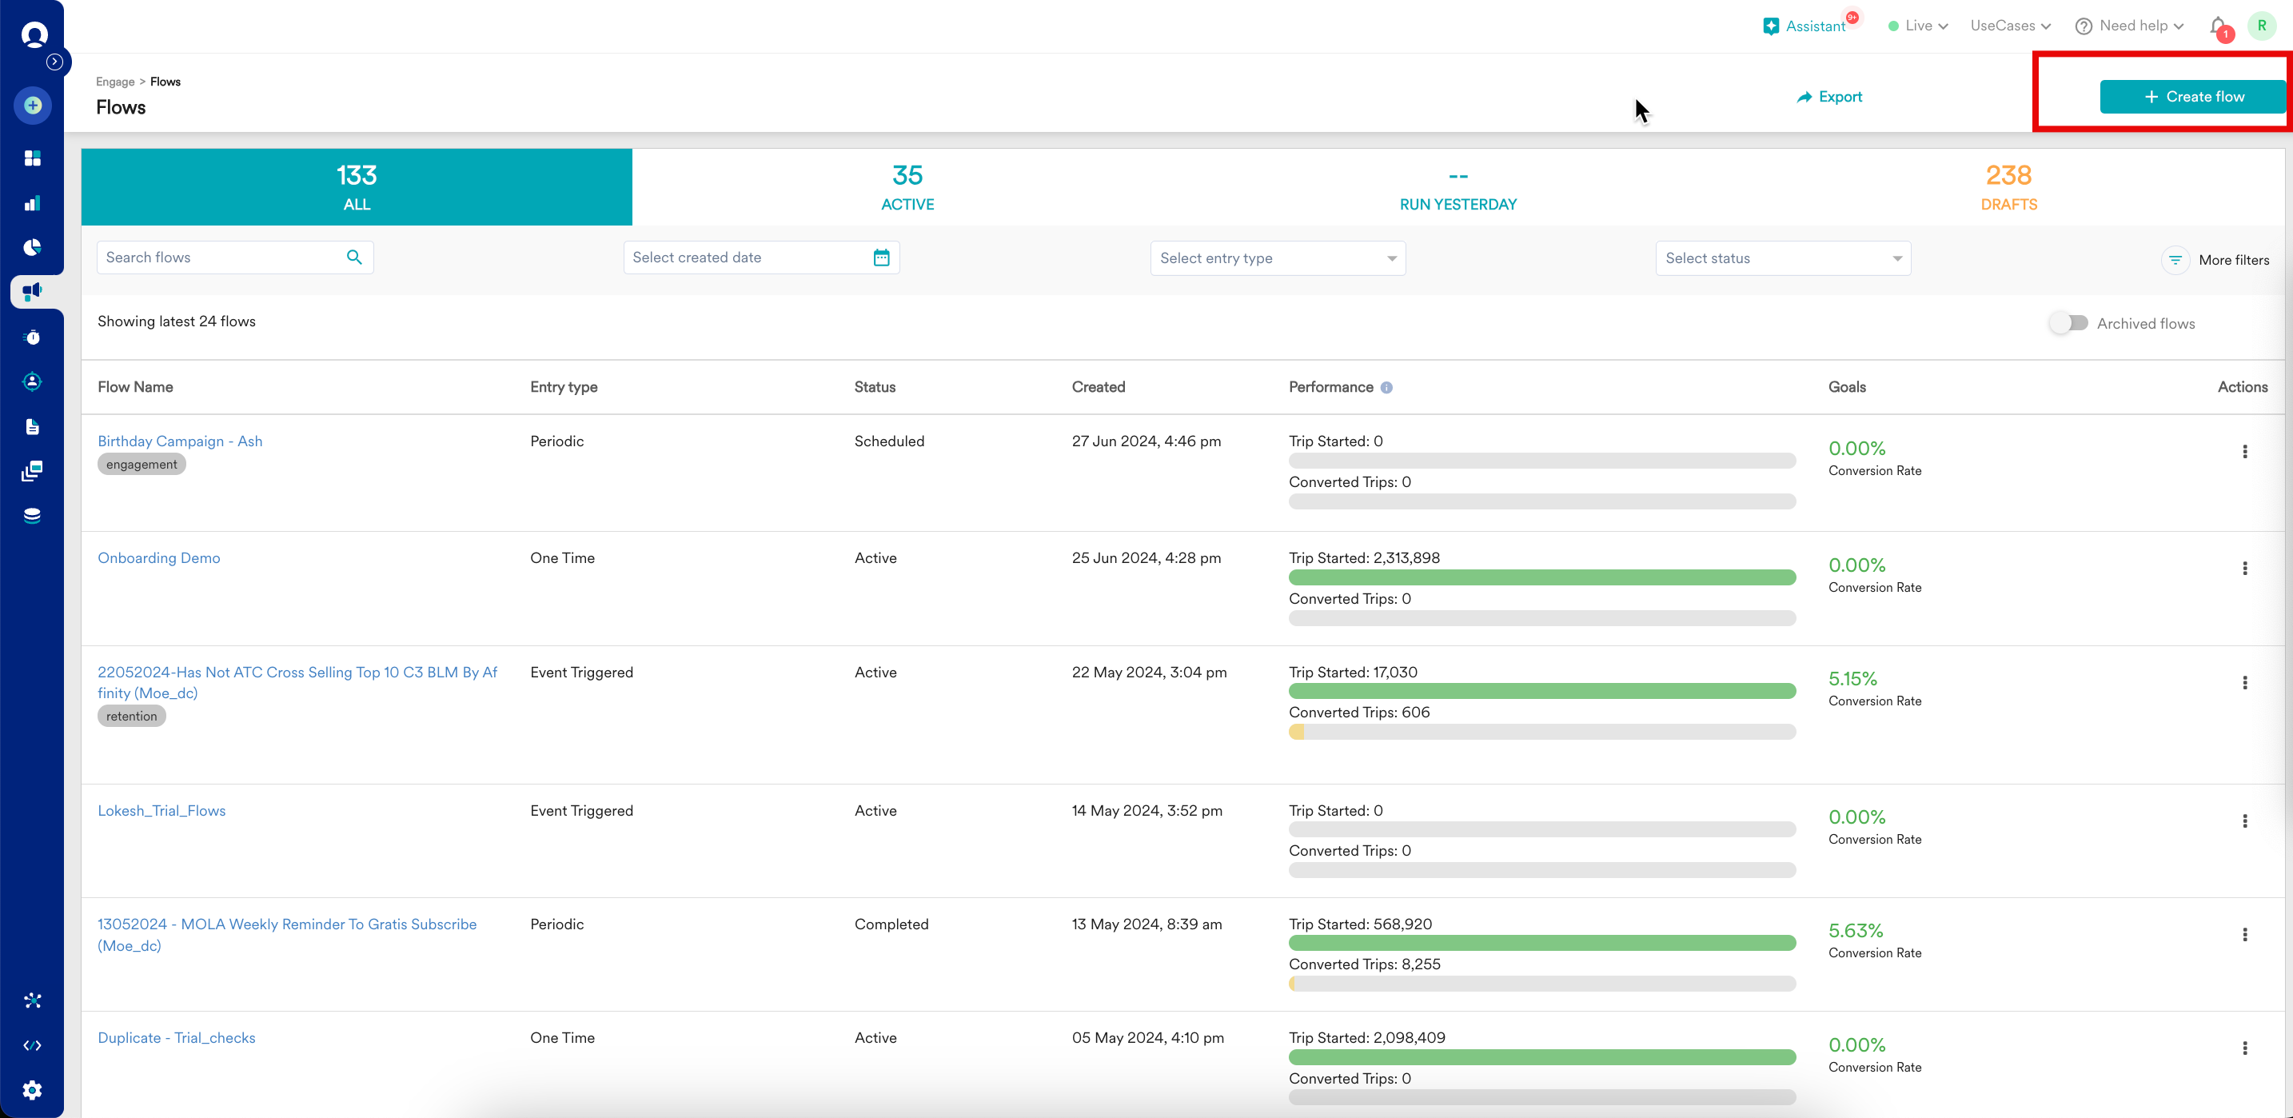The width and height of the screenshot is (2293, 1118).
Task: Toggle the Archived flows switch
Action: [2068, 323]
